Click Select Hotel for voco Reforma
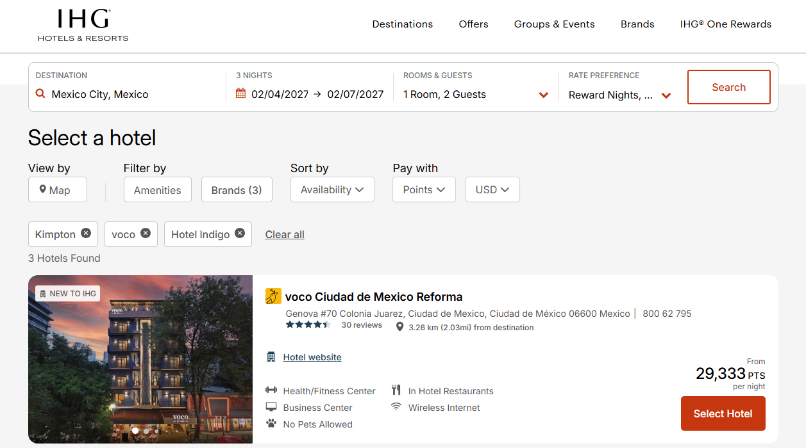The image size is (806, 448). click(723, 413)
